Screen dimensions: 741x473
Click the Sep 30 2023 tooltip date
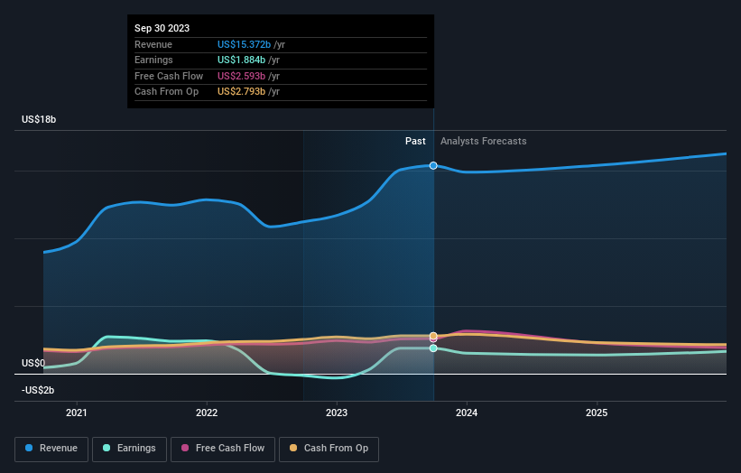[162, 28]
